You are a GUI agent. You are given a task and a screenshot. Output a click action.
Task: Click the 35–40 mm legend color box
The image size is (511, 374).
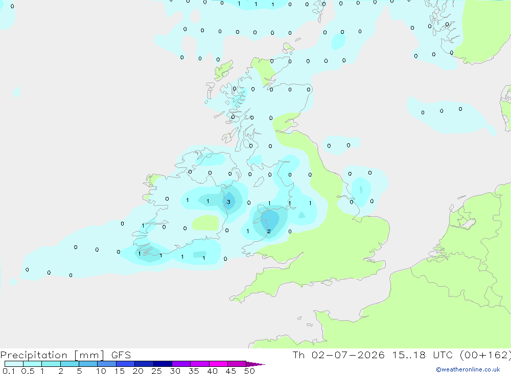[x=200, y=364]
